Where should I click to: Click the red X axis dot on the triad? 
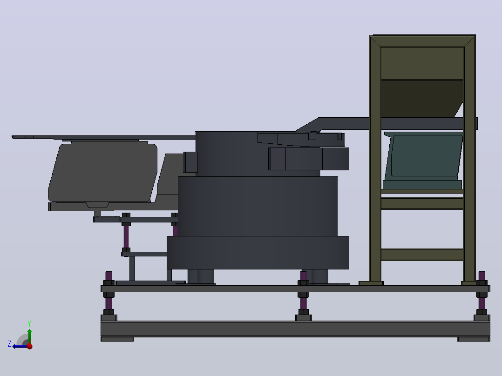tap(30, 346)
